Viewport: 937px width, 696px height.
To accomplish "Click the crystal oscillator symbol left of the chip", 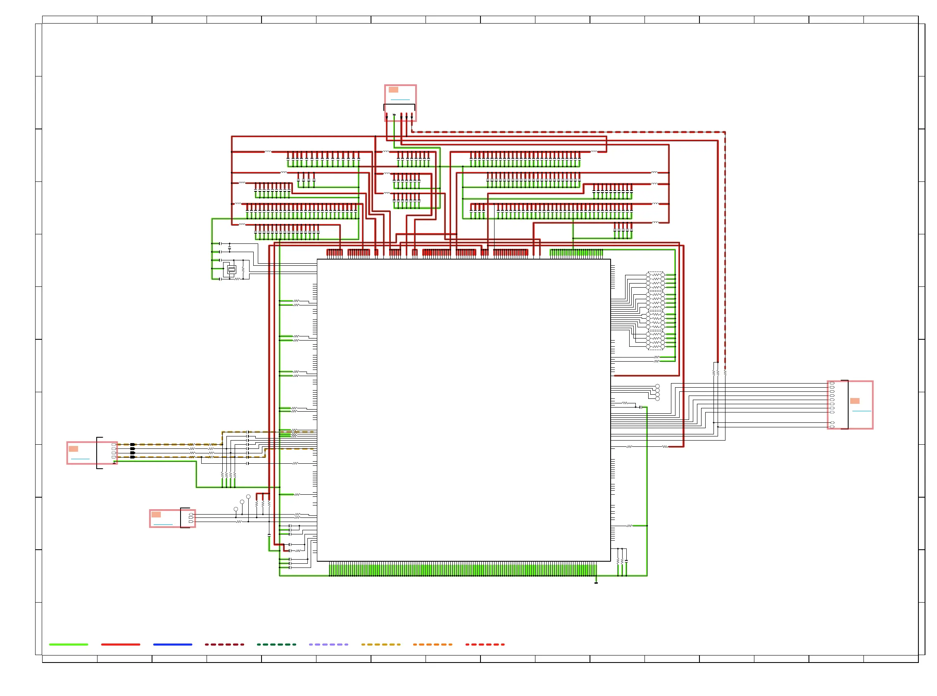I will click(231, 269).
